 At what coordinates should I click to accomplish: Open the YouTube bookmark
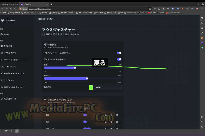tap(152, 13)
